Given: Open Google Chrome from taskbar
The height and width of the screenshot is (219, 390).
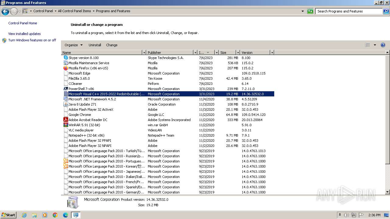Looking at the screenshot, I should coord(55,215).
